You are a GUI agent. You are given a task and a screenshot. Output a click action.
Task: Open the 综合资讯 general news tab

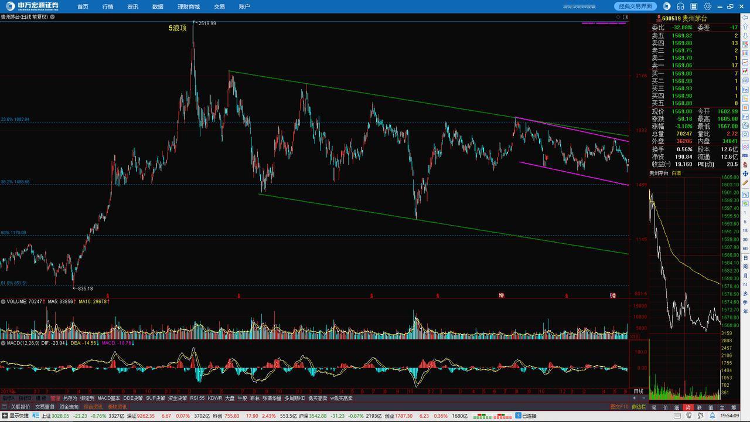point(93,407)
